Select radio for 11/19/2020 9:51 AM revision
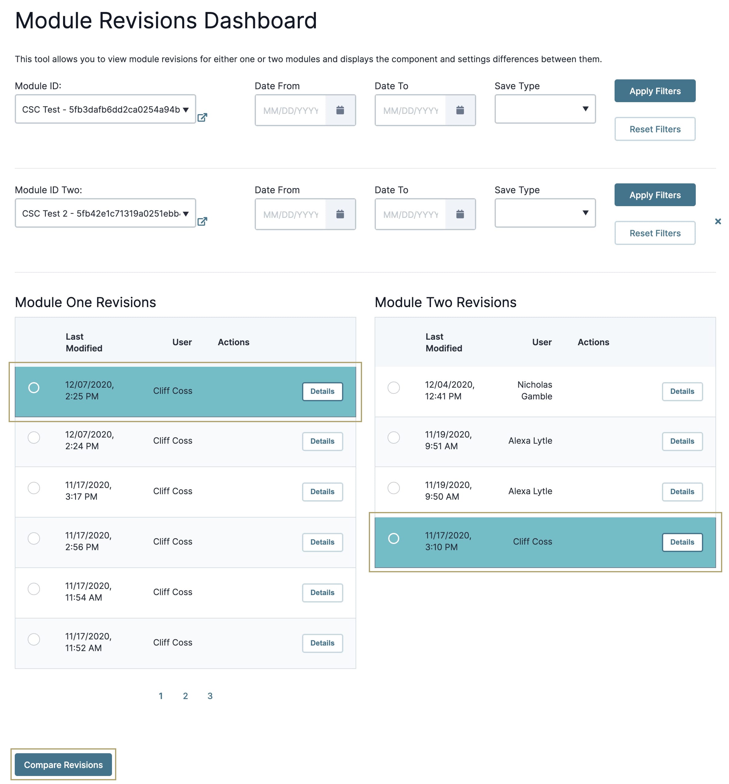 393,437
